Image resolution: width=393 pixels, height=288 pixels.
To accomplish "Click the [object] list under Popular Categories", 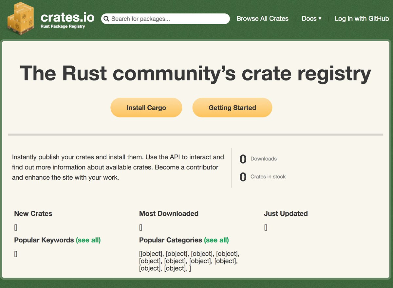I will click(189, 261).
